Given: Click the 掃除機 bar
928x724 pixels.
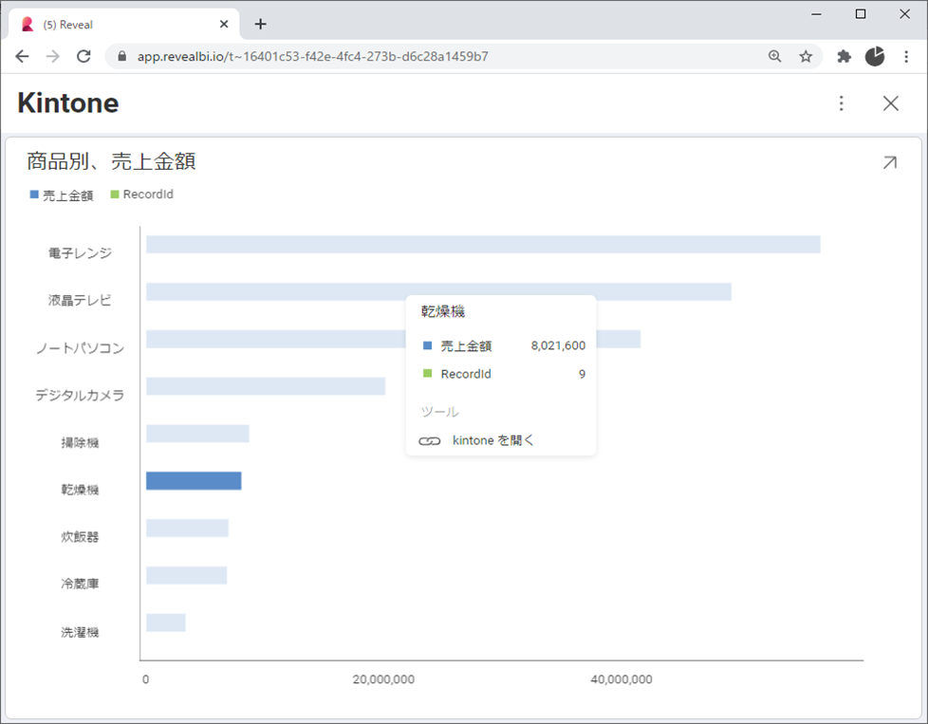Looking at the screenshot, I should coord(197,434).
